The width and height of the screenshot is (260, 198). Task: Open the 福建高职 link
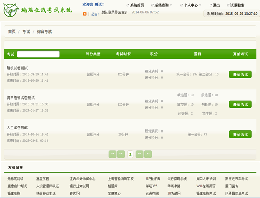pos(14,193)
